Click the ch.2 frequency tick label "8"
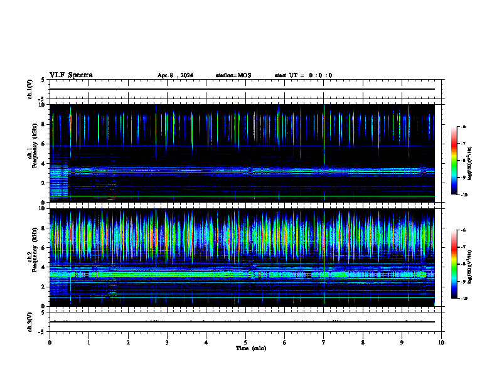This screenshot has width=497, height=384. coord(43,228)
